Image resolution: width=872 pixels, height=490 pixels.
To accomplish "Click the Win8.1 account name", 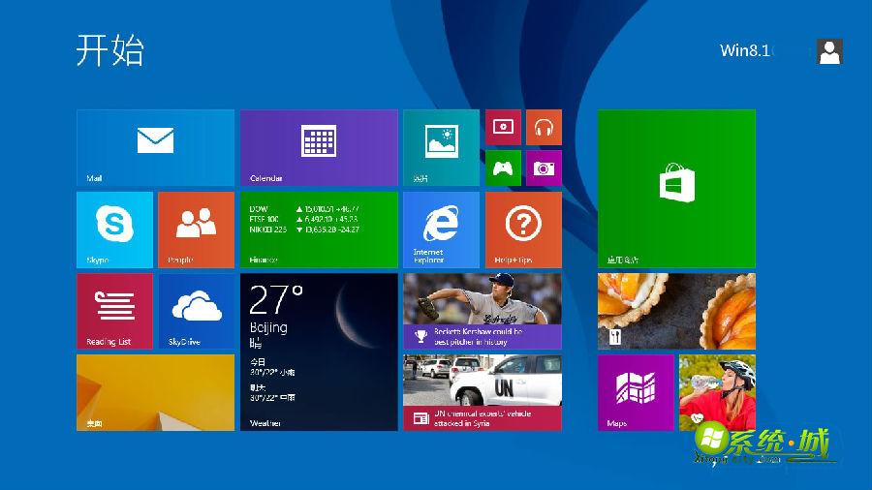I will [x=745, y=50].
